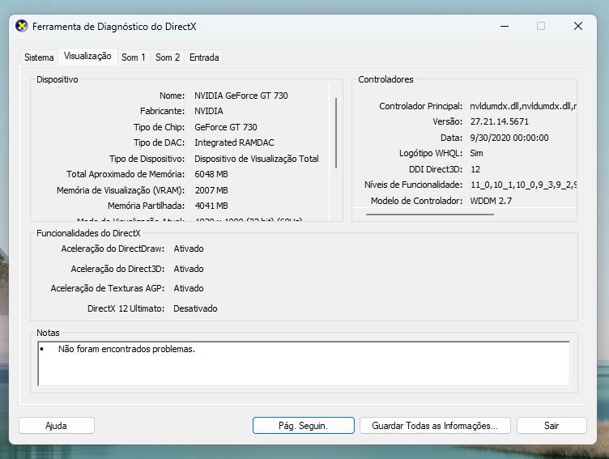The image size is (609, 459).
Task: Switch to the Sistema tab
Action: tap(39, 57)
